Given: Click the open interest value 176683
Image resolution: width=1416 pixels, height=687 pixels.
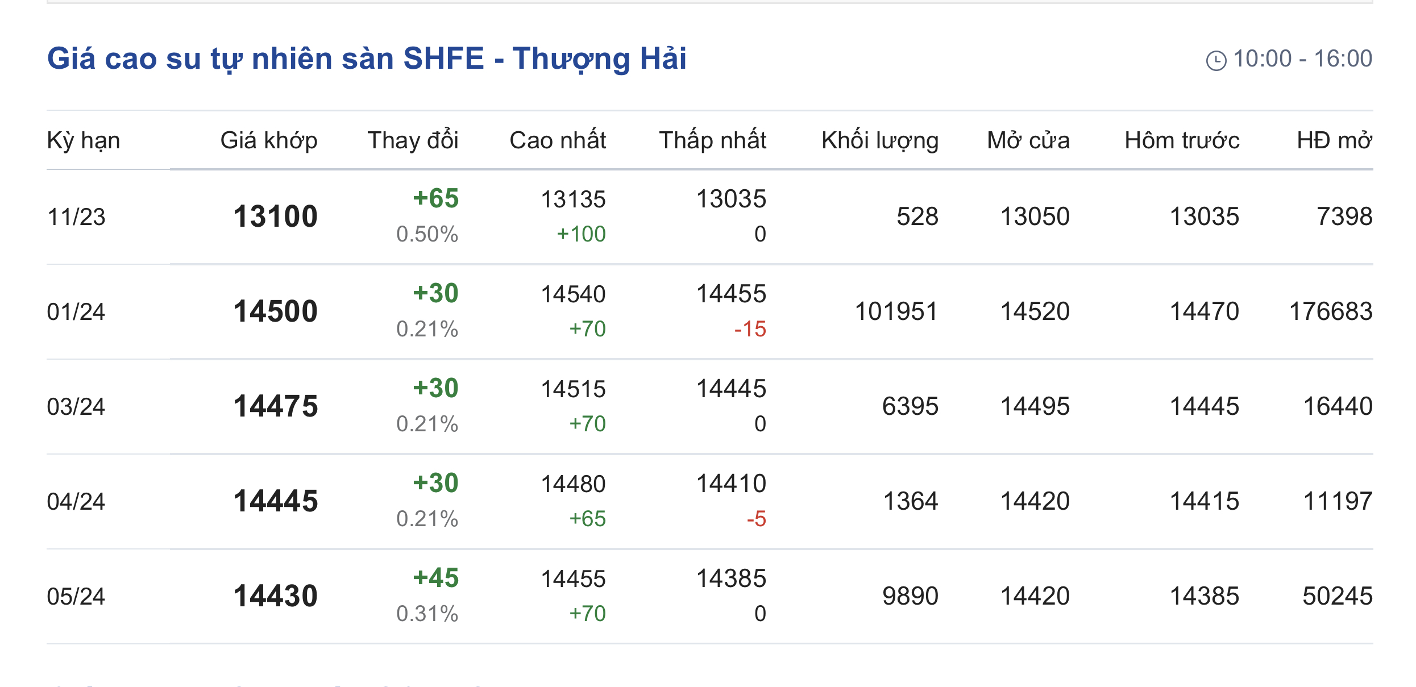Looking at the screenshot, I should point(1330,311).
